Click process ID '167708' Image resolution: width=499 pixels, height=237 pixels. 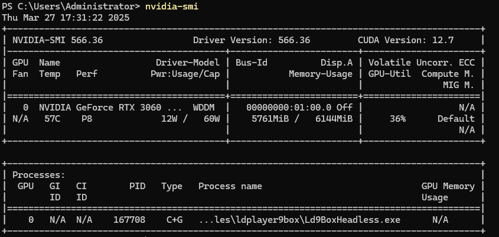(x=129, y=220)
